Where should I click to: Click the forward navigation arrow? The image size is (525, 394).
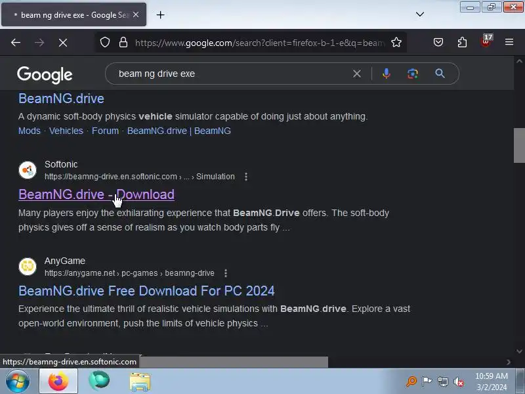pyautogui.click(x=39, y=43)
